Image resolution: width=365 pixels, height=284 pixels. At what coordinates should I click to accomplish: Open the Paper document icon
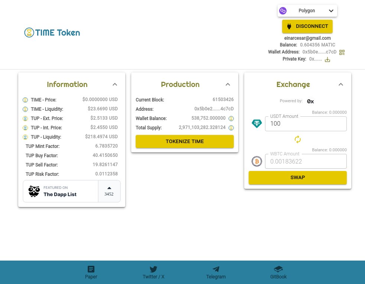coord(91,269)
